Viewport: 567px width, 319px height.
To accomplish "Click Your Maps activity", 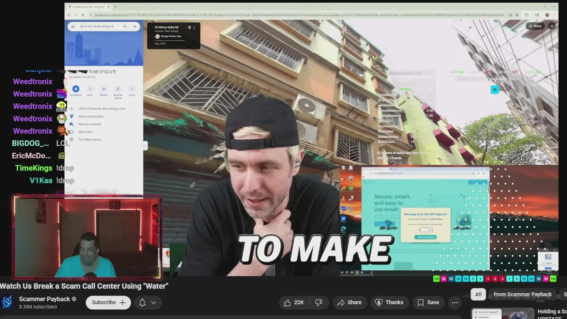I will (x=89, y=140).
